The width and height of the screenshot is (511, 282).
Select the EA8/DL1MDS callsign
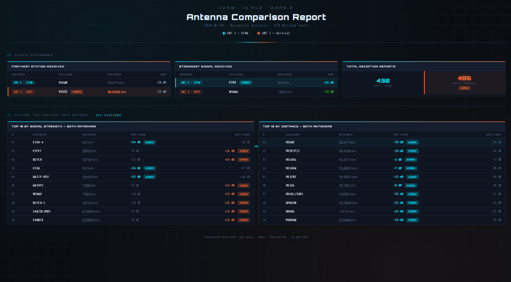(42, 211)
